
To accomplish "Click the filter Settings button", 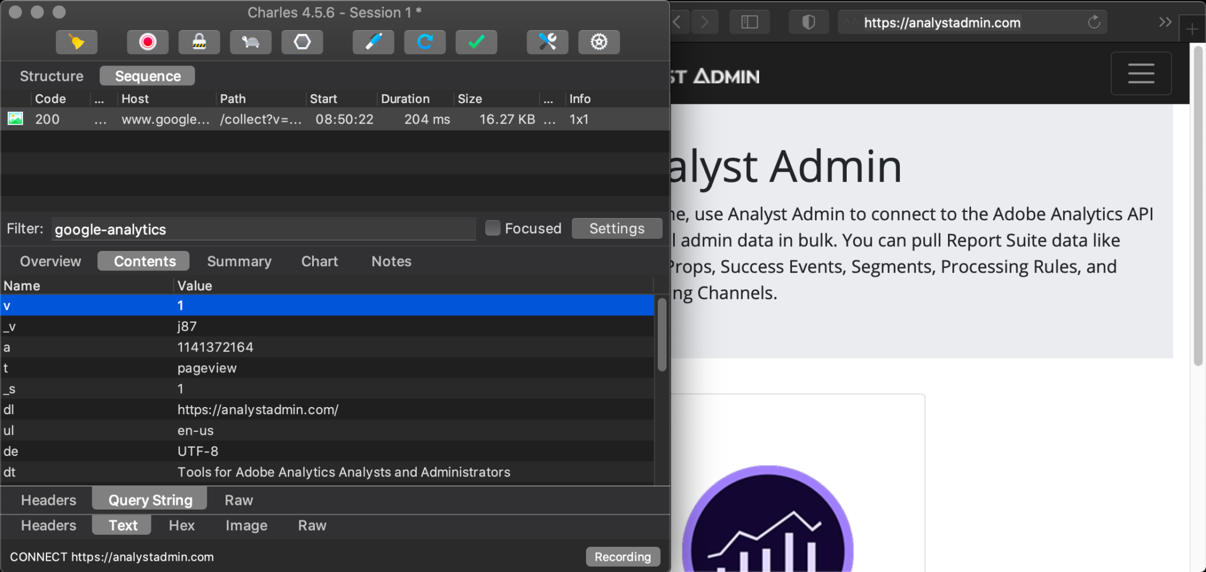I will point(617,228).
